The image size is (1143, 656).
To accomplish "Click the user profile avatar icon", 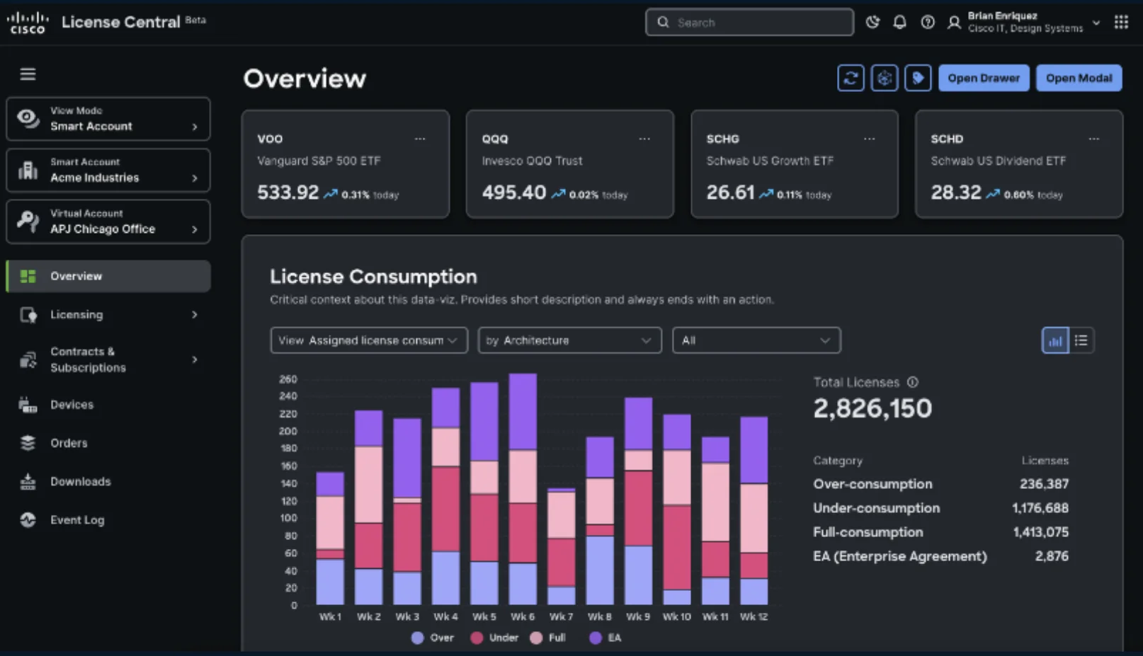I will click(954, 23).
